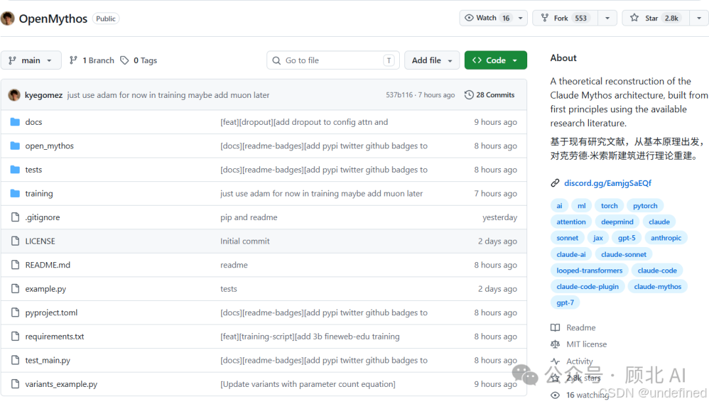This screenshot has width=709, height=404.
Task: Open the training folder
Action: pyautogui.click(x=39, y=193)
